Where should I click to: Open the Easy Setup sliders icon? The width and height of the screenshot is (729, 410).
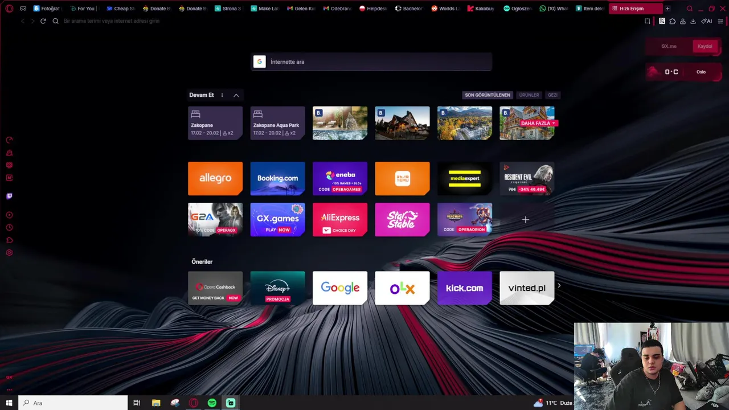coord(720,21)
